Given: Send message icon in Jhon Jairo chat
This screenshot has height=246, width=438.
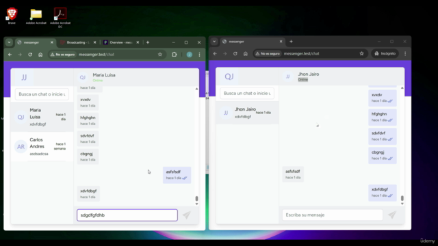Looking at the screenshot, I should [x=392, y=215].
